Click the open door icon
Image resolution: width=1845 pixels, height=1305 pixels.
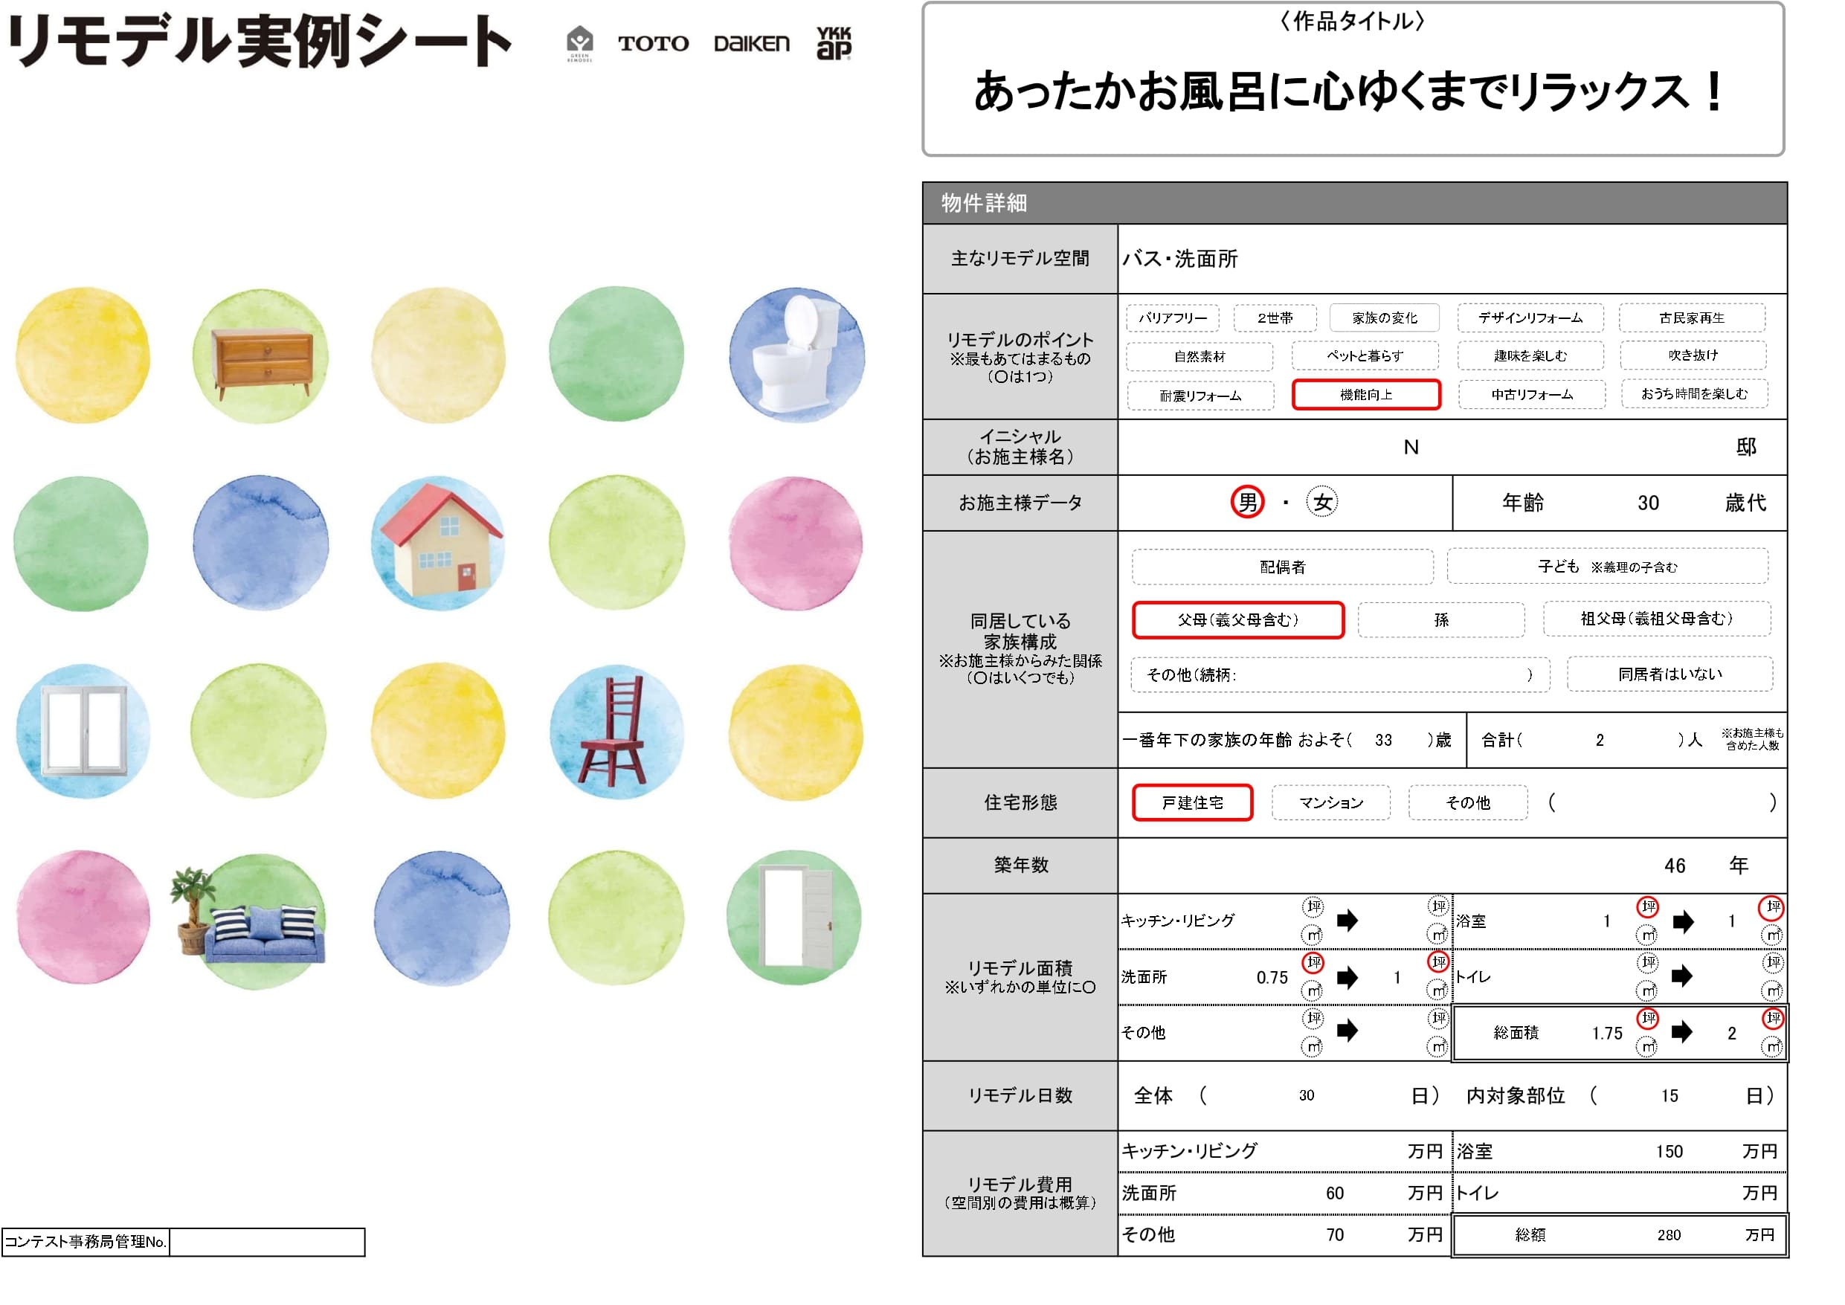tap(797, 916)
